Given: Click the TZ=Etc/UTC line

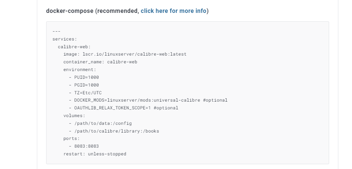Looking at the screenshot, I should pyautogui.click(x=88, y=93).
